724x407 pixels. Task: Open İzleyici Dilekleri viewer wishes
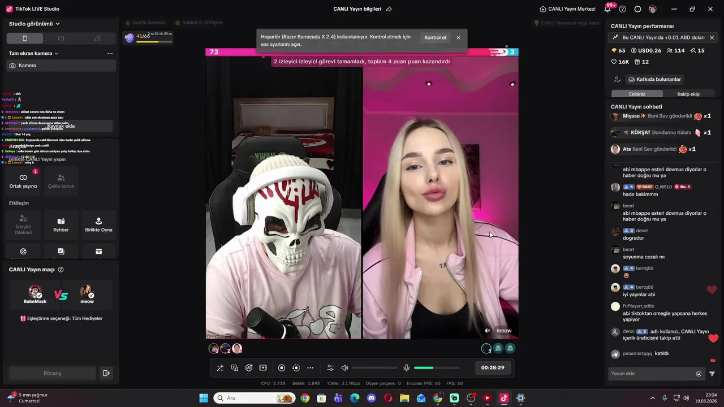point(23,225)
